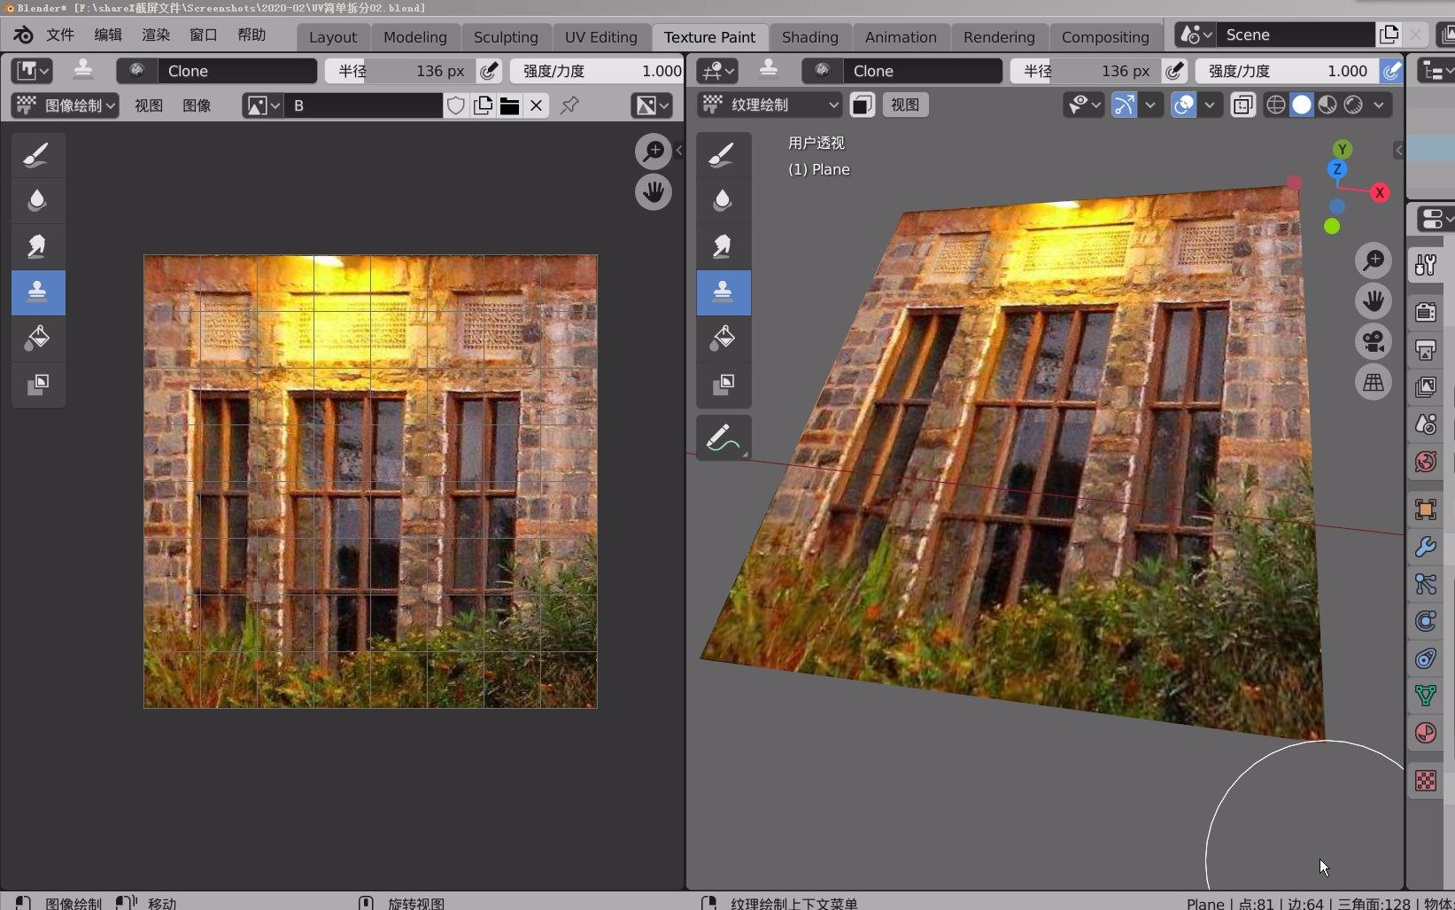Select Mask tool in image editor
The height and width of the screenshot is (910, 1455).
coord(37,385)
